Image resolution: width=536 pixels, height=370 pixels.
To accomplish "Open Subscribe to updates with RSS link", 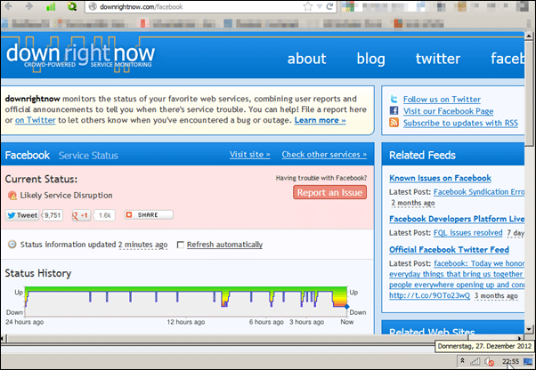I will click(x=460, y=123).
